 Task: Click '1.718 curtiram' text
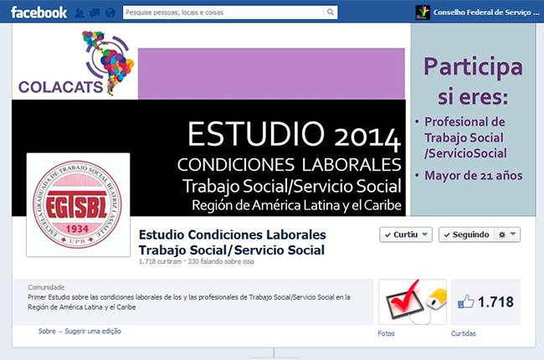[x=160, y=261]
